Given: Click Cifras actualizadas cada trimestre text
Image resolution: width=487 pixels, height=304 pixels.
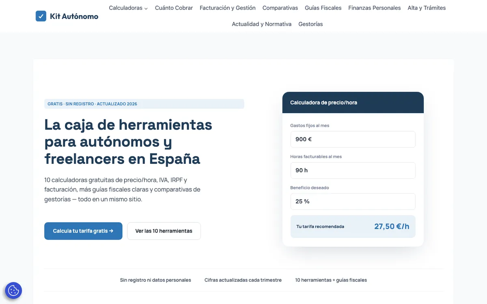Looking at the screenshot, I should (x=243, y=280).
